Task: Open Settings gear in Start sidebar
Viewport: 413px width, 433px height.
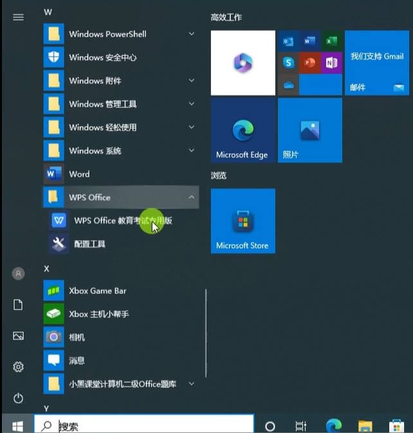Action: pyautogui.click(x=18, y=367)
